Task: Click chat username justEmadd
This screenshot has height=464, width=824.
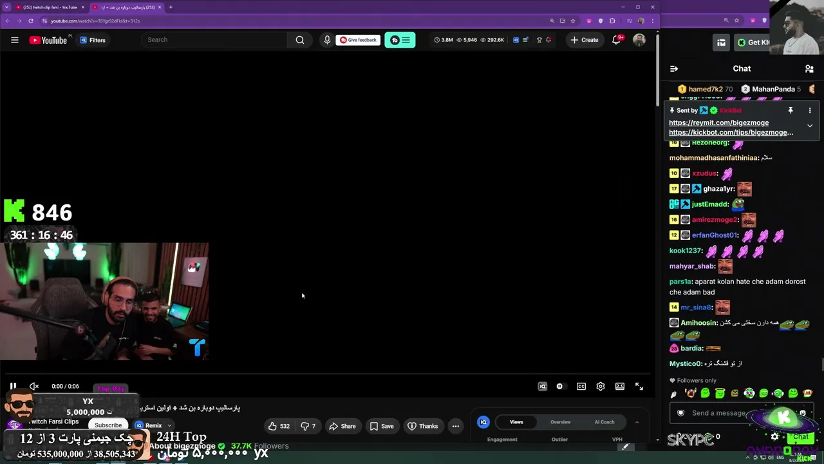Action: (x=710, y=204)
